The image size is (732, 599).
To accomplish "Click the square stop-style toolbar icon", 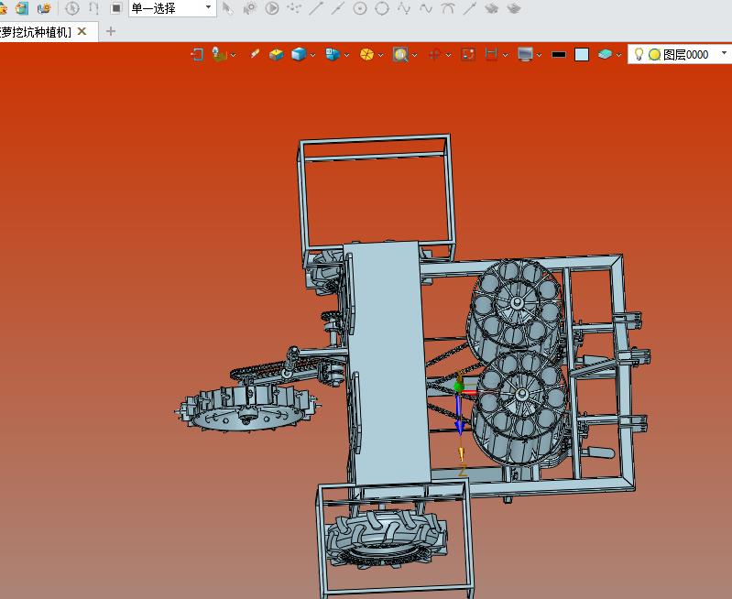I will click(x=115, y=8).
